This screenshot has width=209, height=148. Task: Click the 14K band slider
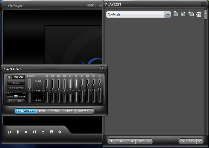pyautogui.click(x=93, y=90)
